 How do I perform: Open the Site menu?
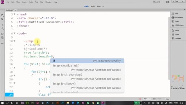coord(42,2)
